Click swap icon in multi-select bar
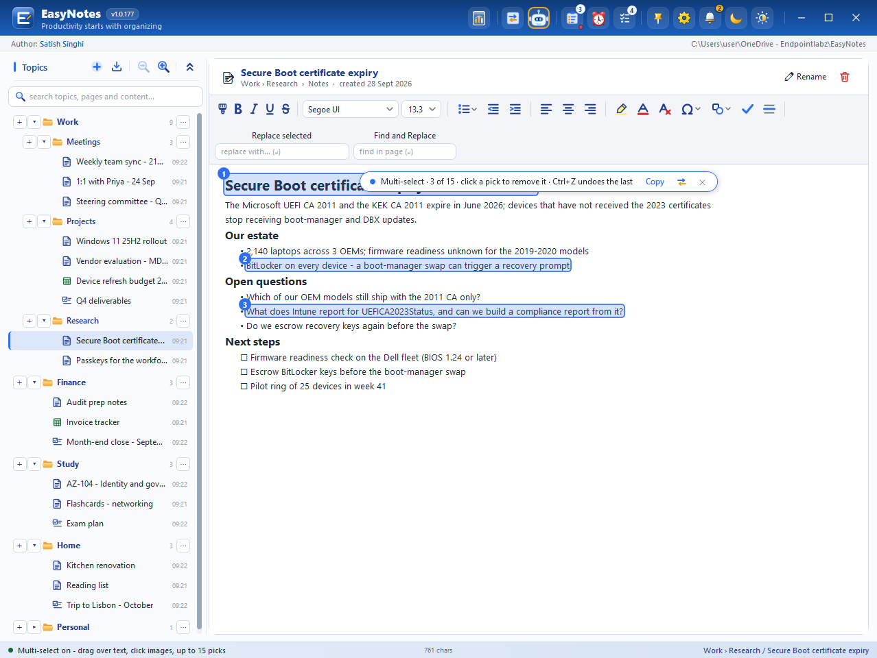This screenshot has height=658, width=877. [681, 182]
